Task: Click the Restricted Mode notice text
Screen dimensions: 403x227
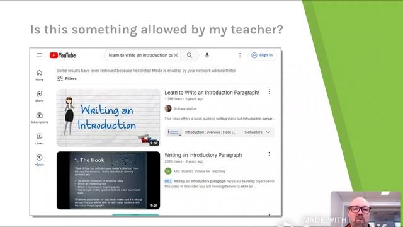Action: click(x=146, y=70)
